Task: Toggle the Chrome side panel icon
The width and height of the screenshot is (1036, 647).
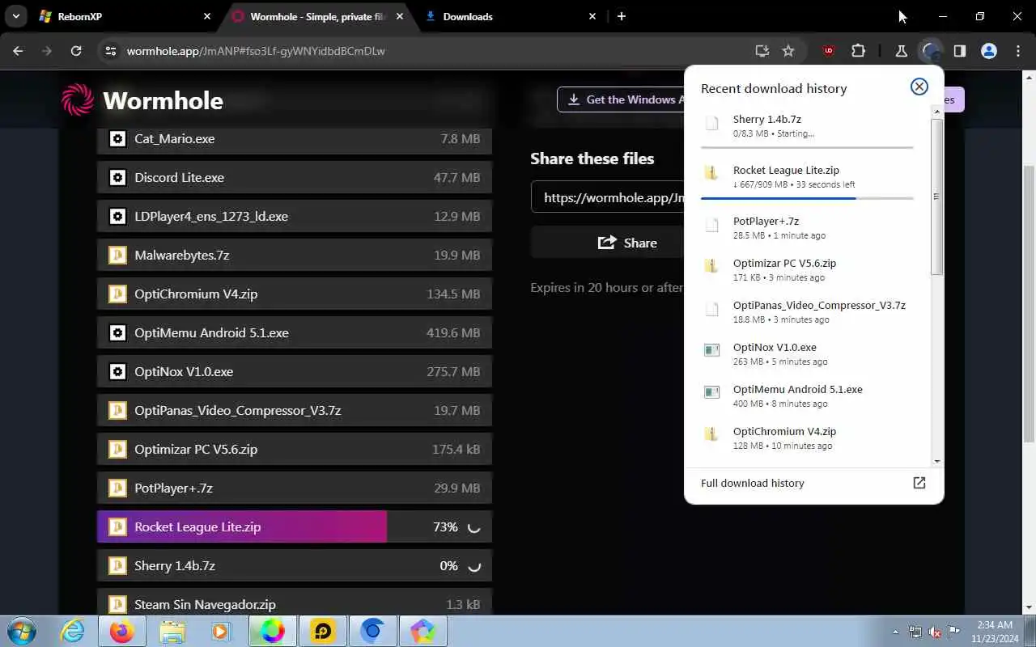Action: click(x=960, y=51)
